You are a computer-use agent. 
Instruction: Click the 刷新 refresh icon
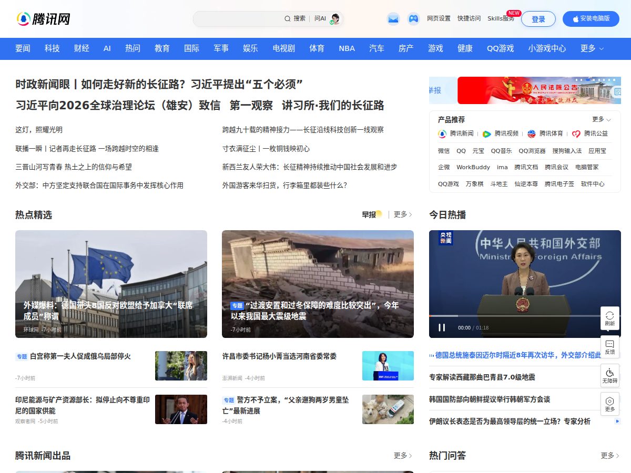coord(610,315)
